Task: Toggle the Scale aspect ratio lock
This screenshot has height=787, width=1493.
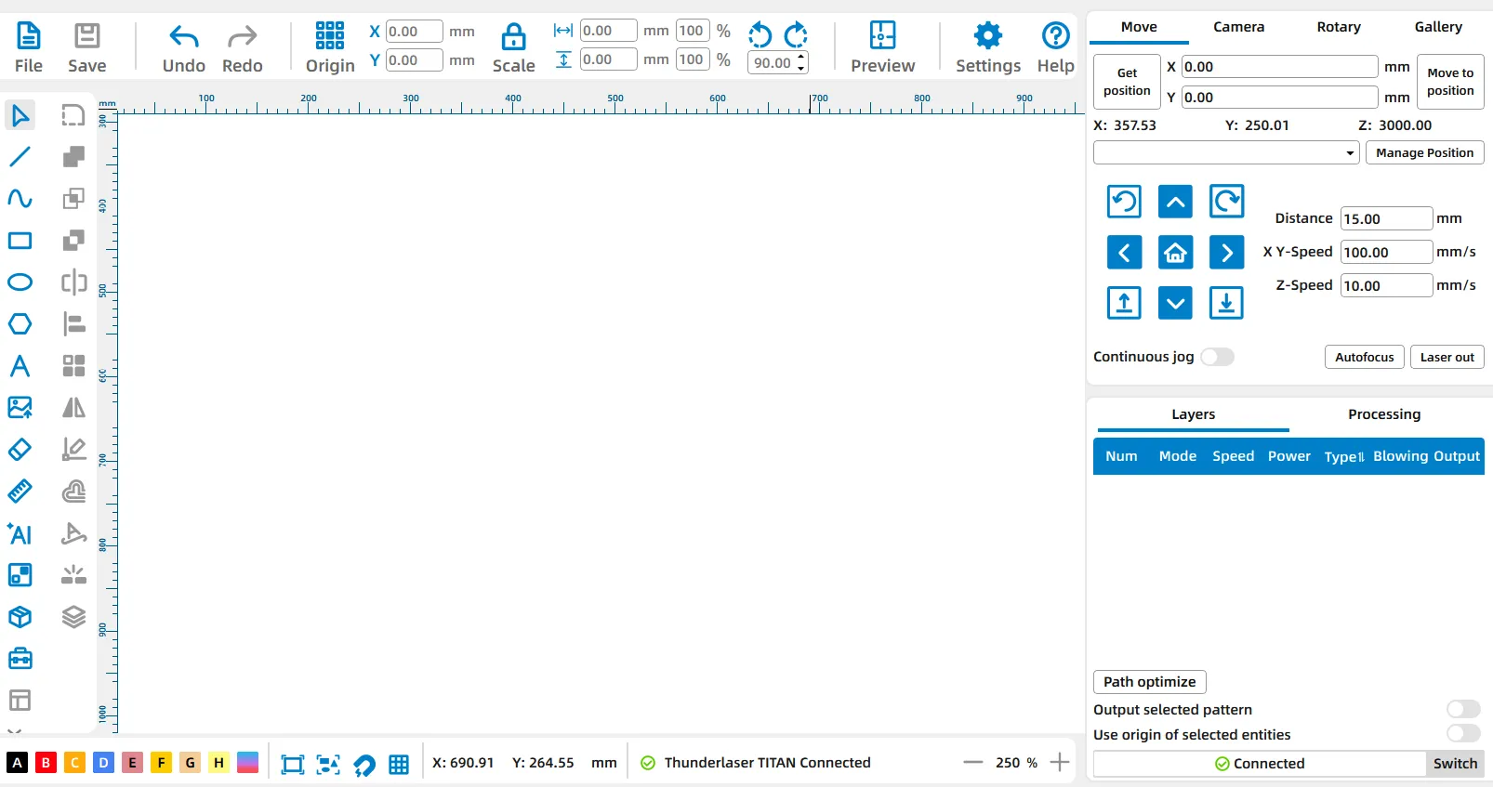Action: 513,47
